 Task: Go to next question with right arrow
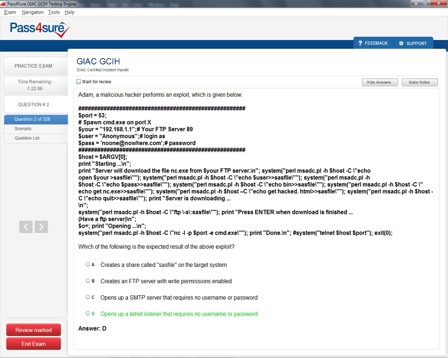41,227
